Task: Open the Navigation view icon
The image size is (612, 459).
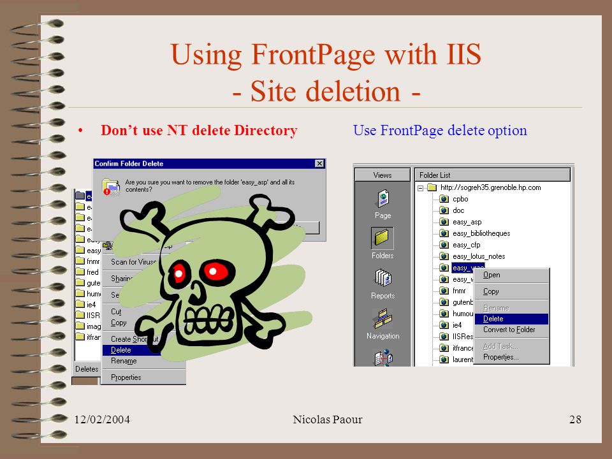Action: [x=382, y=318]
